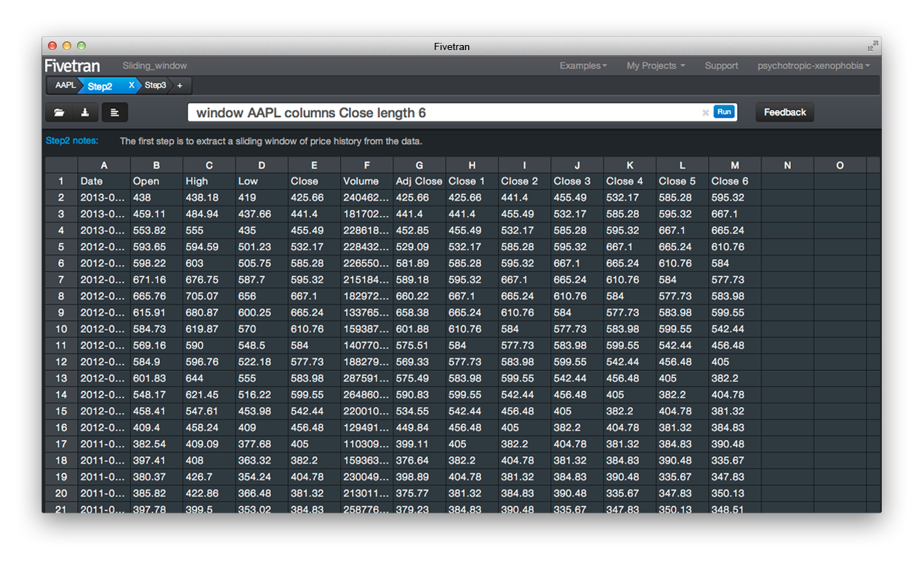Toggle the notes align-left icon
The image size is (924, 570).
coord(115,113)
